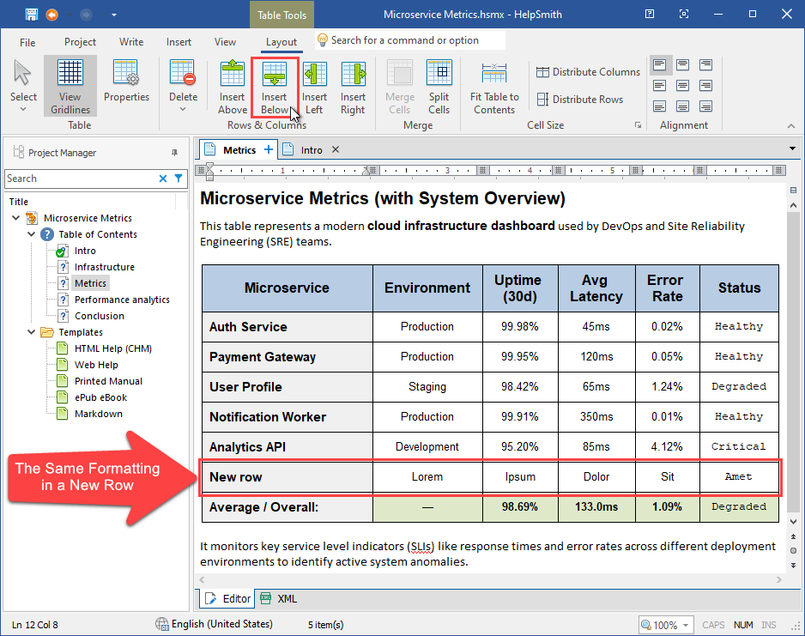
Task: Set alignment to bottom center
Action: point(682,106)
